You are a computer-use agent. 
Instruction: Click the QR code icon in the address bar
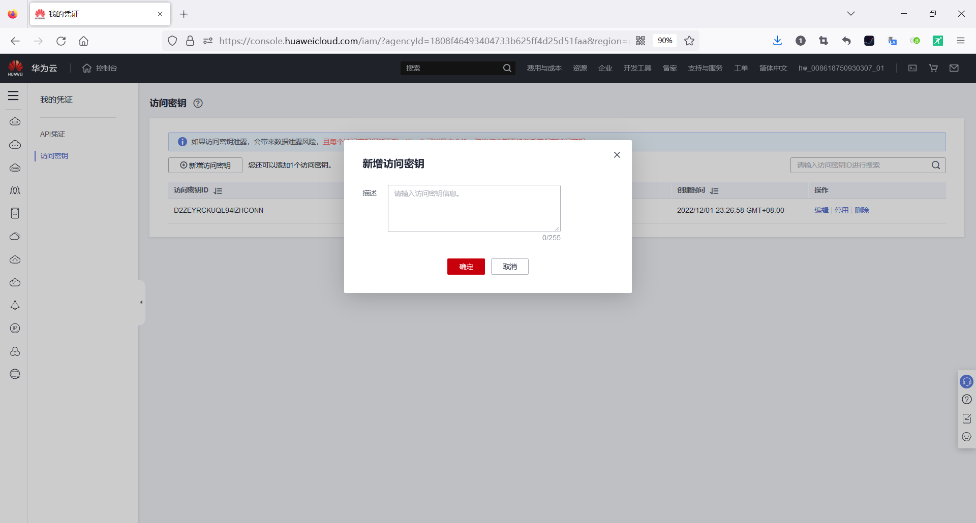640,41
